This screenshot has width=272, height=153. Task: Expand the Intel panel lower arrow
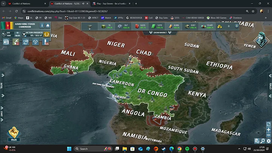pos(3,95)
